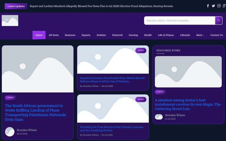Open the Health category

tap(148, 35)
